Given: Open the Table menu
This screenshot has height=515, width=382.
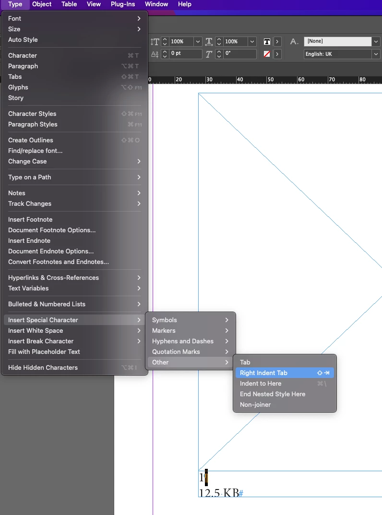Looking at the screenshot, I should click(x=69, y=4).
